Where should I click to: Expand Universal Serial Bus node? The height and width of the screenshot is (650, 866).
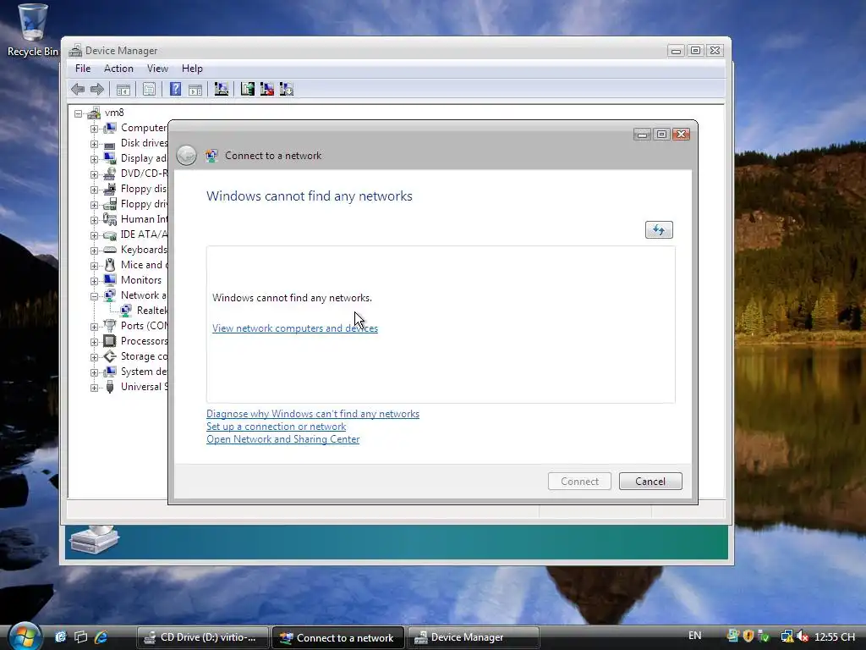pyautogui.click(x=94, y=388)
